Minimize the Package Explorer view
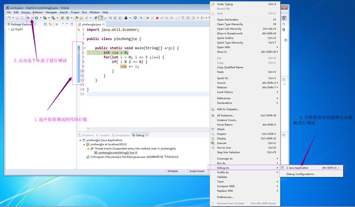 pyautogui.click(x=67, y=24)
